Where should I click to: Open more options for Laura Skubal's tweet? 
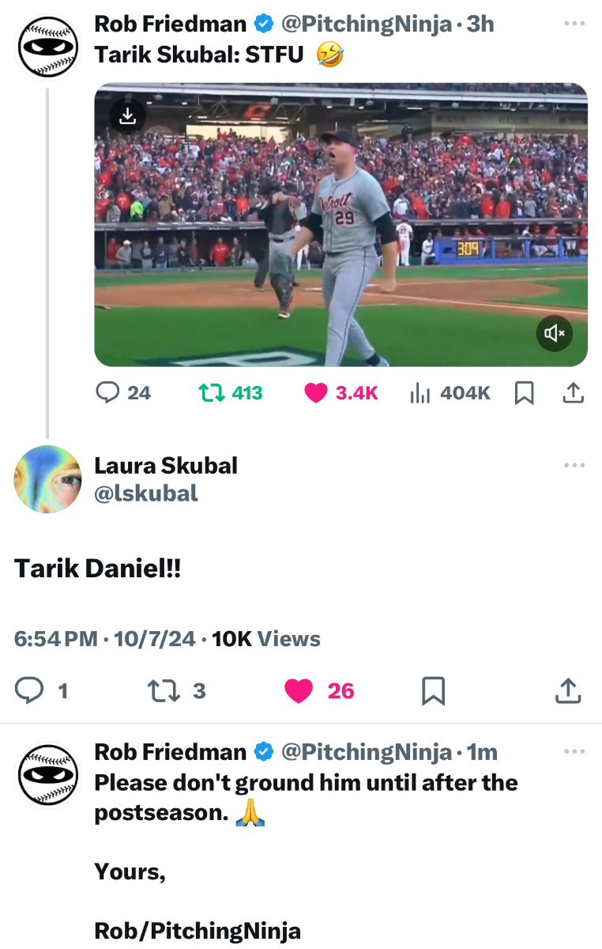click(x=574, y=465)
